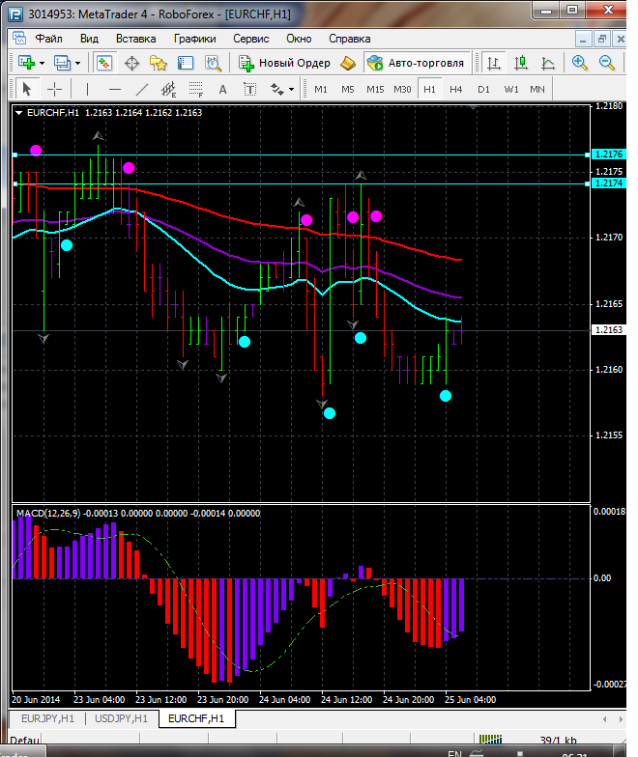Viewport: 638px width, 757px height.
Task: Select the candlestick chart display icon
Action: click(x=522, y=63)
